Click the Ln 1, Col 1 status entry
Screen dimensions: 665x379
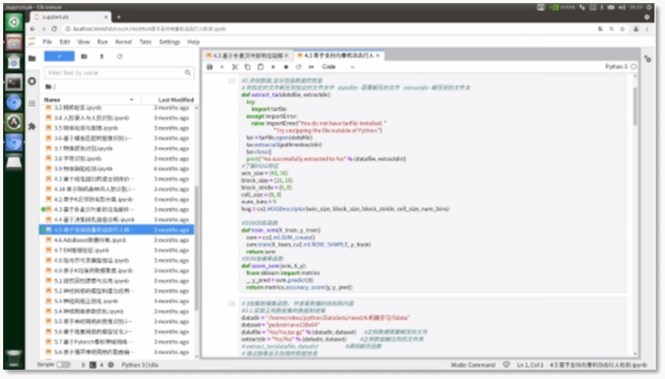pyautogui.click(x=530, y=364)
